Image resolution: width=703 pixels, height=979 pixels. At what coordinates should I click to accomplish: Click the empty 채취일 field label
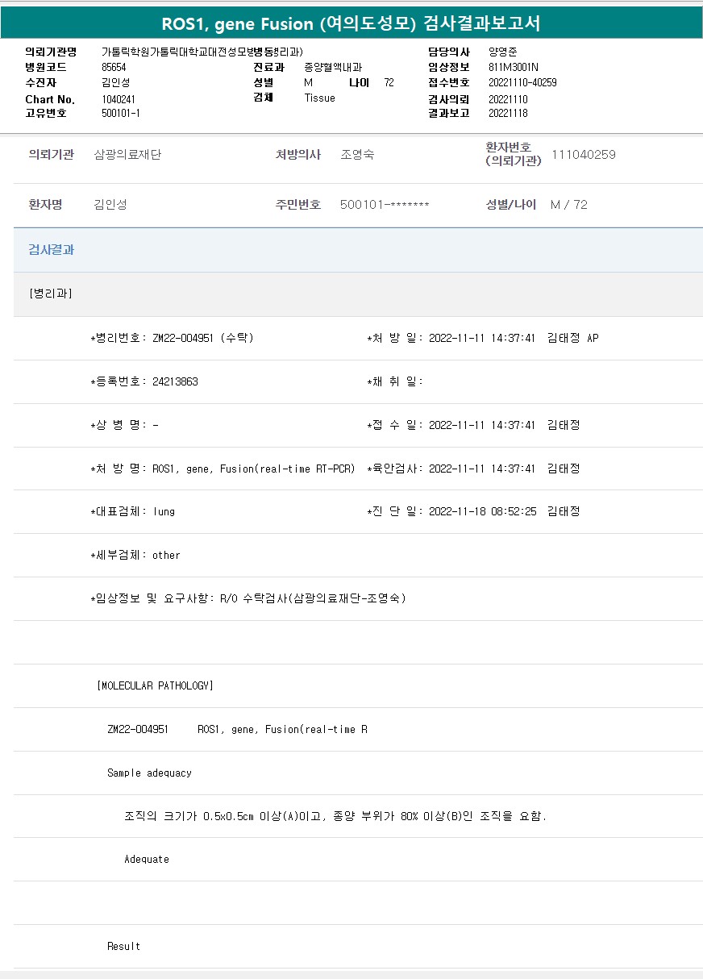(395, 381)
